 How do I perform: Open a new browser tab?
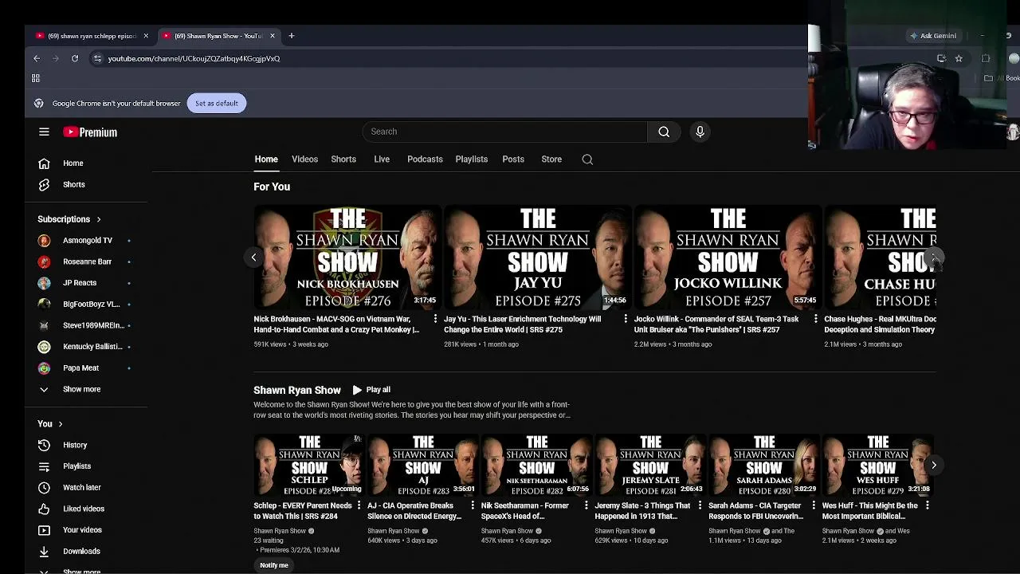292,36
